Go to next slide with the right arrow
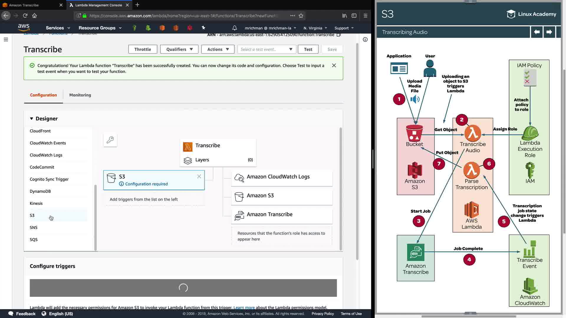Screen dimensions: 566x318 [549, 32]
